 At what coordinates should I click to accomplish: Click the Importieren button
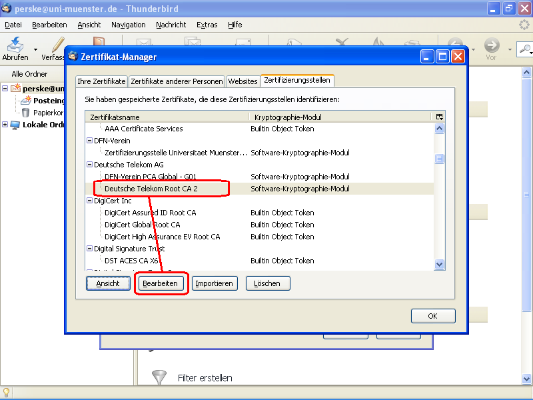click(215, 283)
